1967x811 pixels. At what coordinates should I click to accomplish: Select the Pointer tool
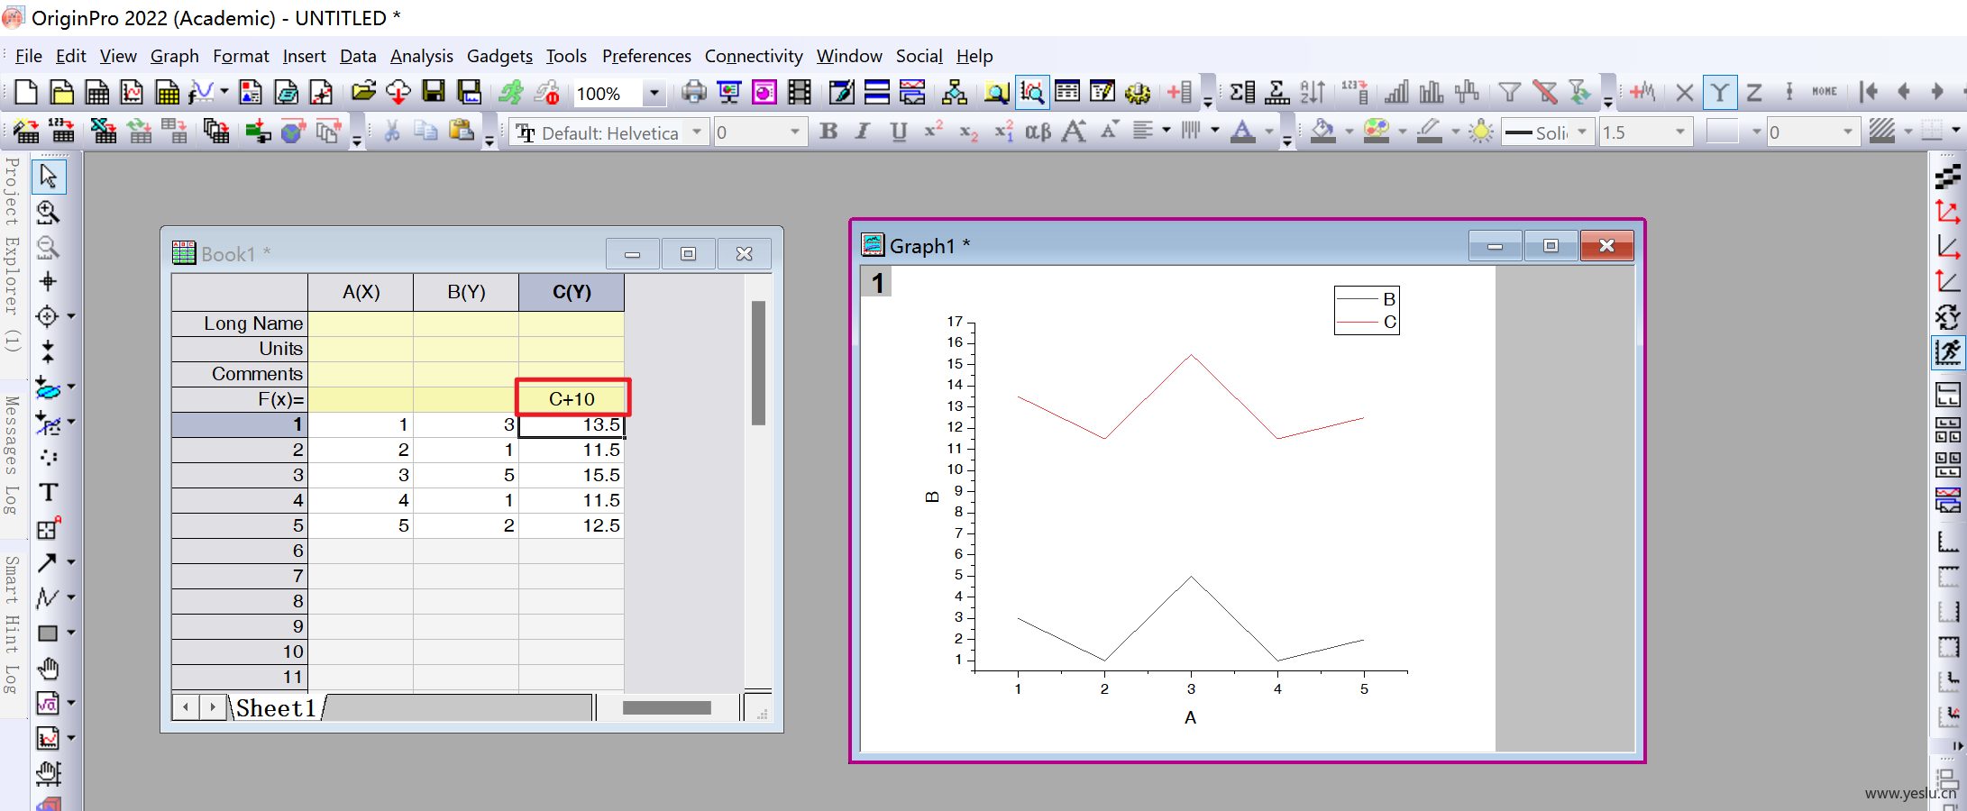pos(49,177)
